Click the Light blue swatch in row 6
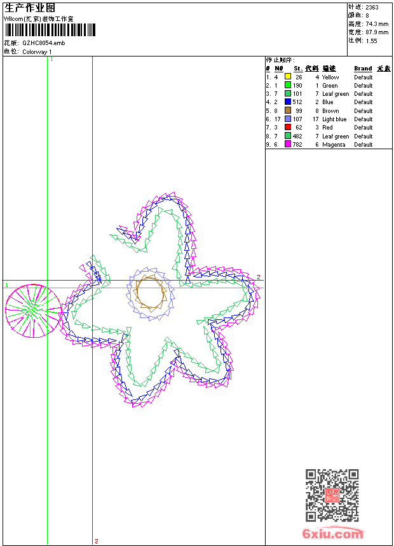394x546 pixels. click(288, 119)
